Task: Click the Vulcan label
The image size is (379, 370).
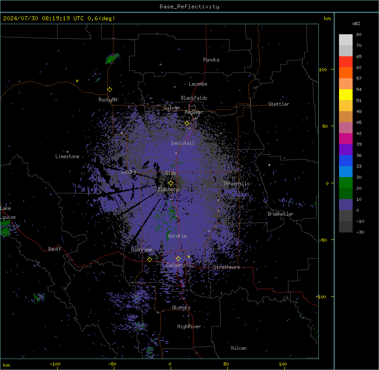Action: tap(238, 348)
